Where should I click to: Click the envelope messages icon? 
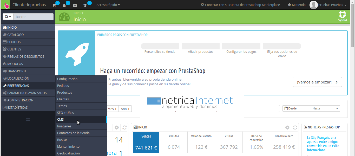75,5
